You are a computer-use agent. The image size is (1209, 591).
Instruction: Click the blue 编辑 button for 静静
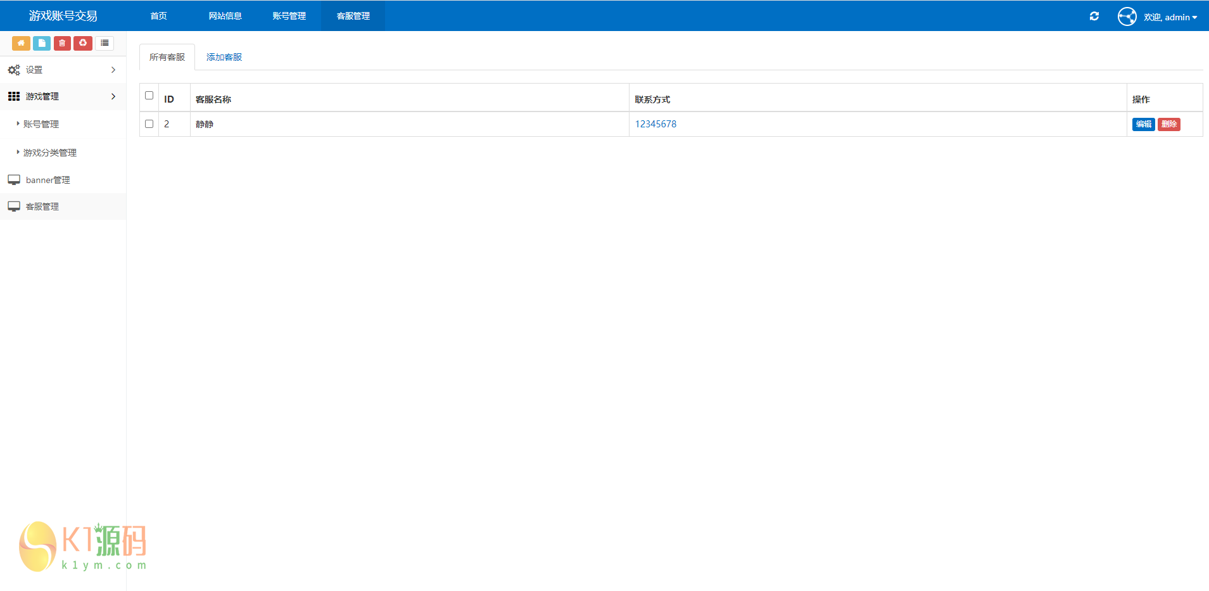tap(1144, 124)
